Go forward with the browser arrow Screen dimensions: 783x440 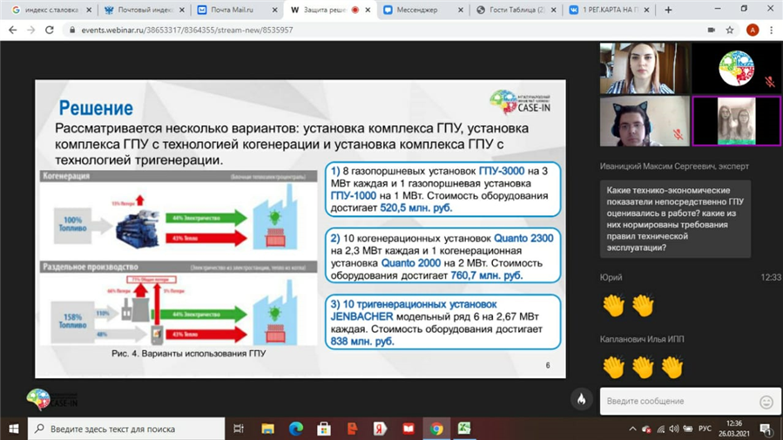pos(31,30)
